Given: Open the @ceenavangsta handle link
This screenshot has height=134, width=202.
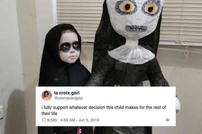Looking at the screenshot, I should pyautogui.click(x=68, y=98).
